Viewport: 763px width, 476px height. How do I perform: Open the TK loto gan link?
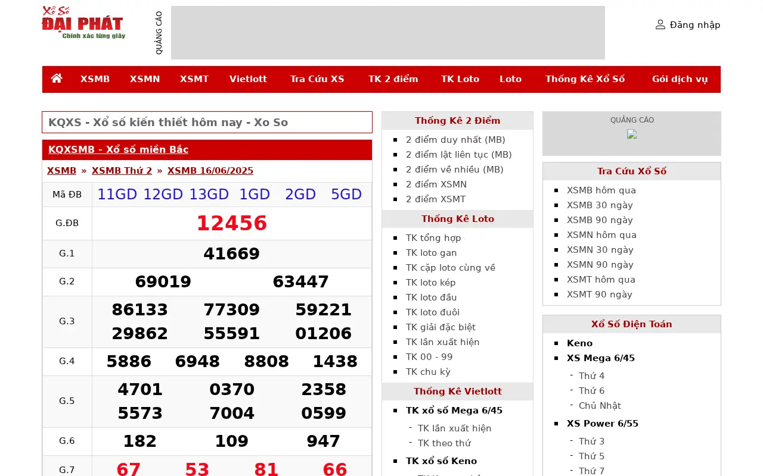[432, 253]
